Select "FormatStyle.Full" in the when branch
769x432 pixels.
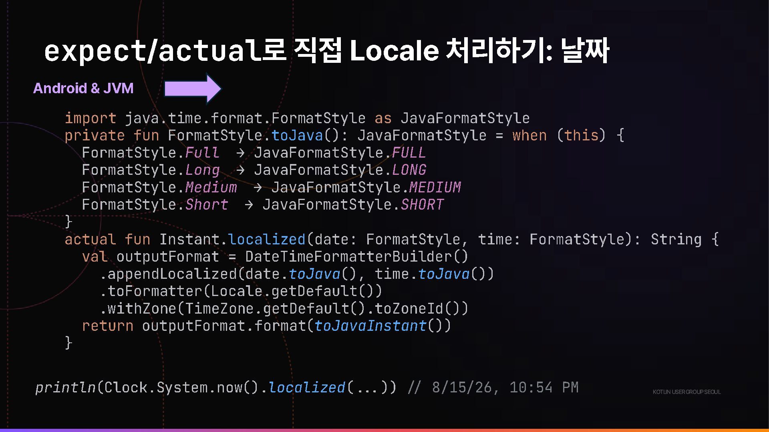click(151, 153)
